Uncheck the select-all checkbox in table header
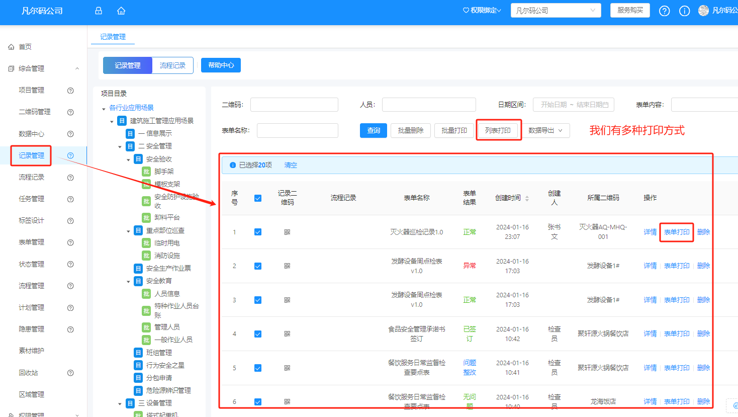This screenshot has width=738, height=417. 258,198
